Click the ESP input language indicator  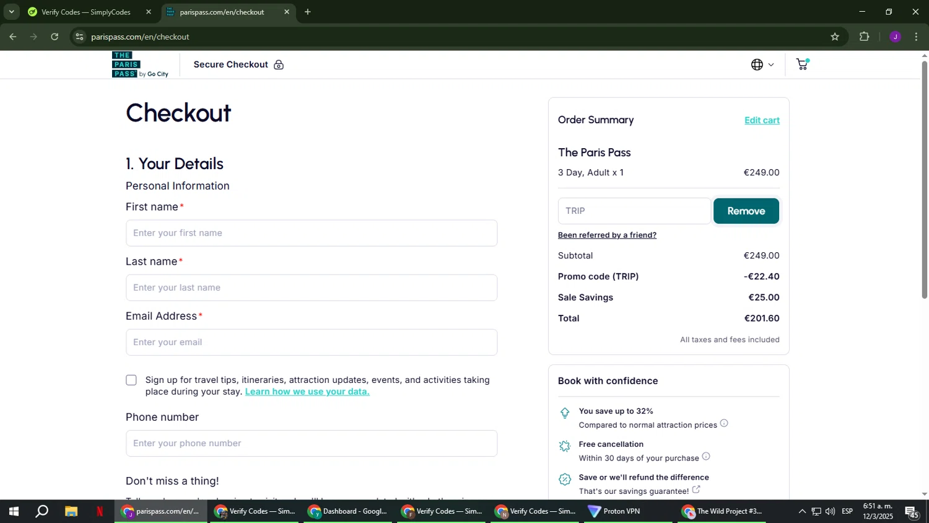[x=847, y=511]
